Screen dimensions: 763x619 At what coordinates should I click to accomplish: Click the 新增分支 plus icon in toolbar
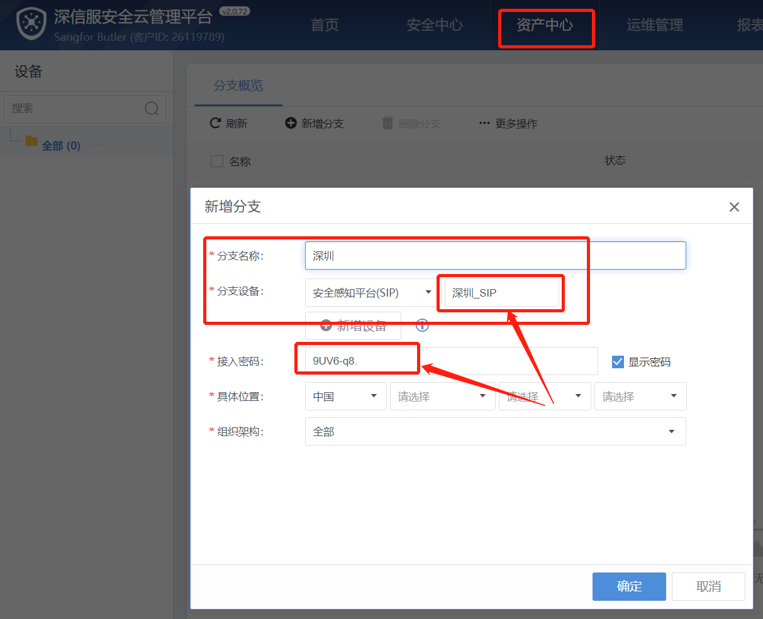pyautogui.click(x=291, y=123)
